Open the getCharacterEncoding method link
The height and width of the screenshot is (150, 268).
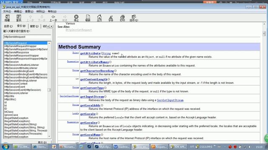pyautogui.click(x=97, y=71)
